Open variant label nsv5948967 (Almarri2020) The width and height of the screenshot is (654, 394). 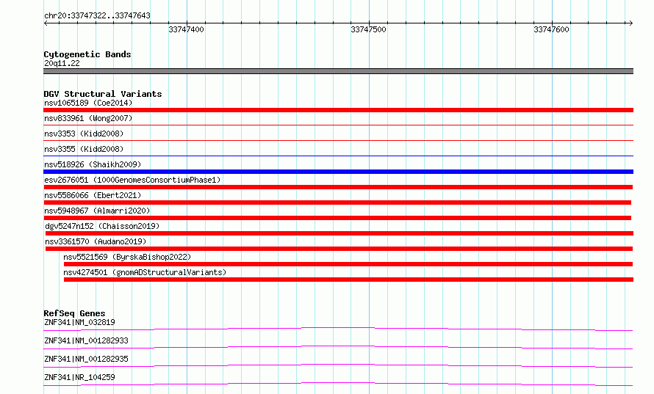97,211
